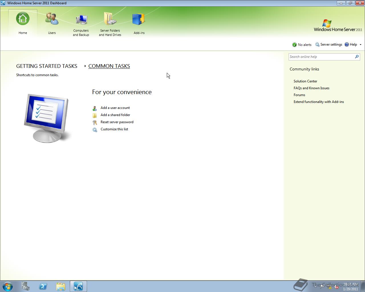Image resolution: width=365 pixels, height=292 pixels.
Task: Click the taskbar clock showing 1/29/2011
Action: pos(350,287)
